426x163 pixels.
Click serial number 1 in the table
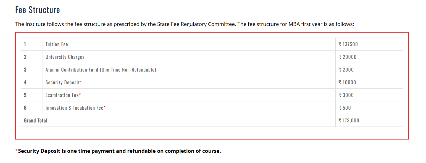tap(25, 44)
